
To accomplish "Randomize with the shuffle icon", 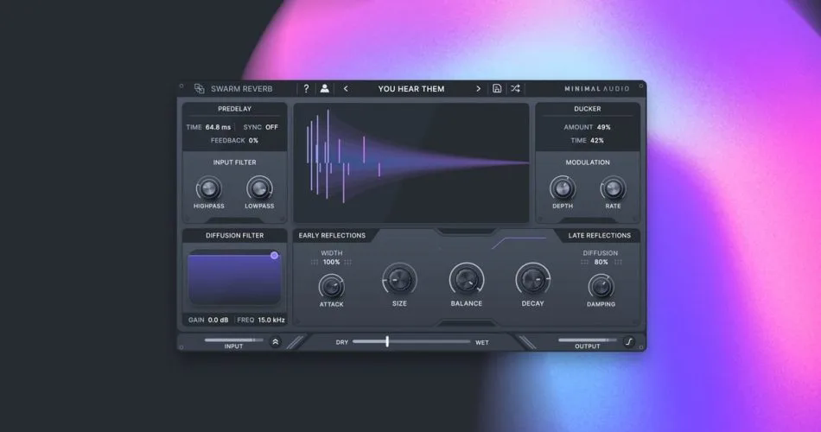I will tap(515, 88).
